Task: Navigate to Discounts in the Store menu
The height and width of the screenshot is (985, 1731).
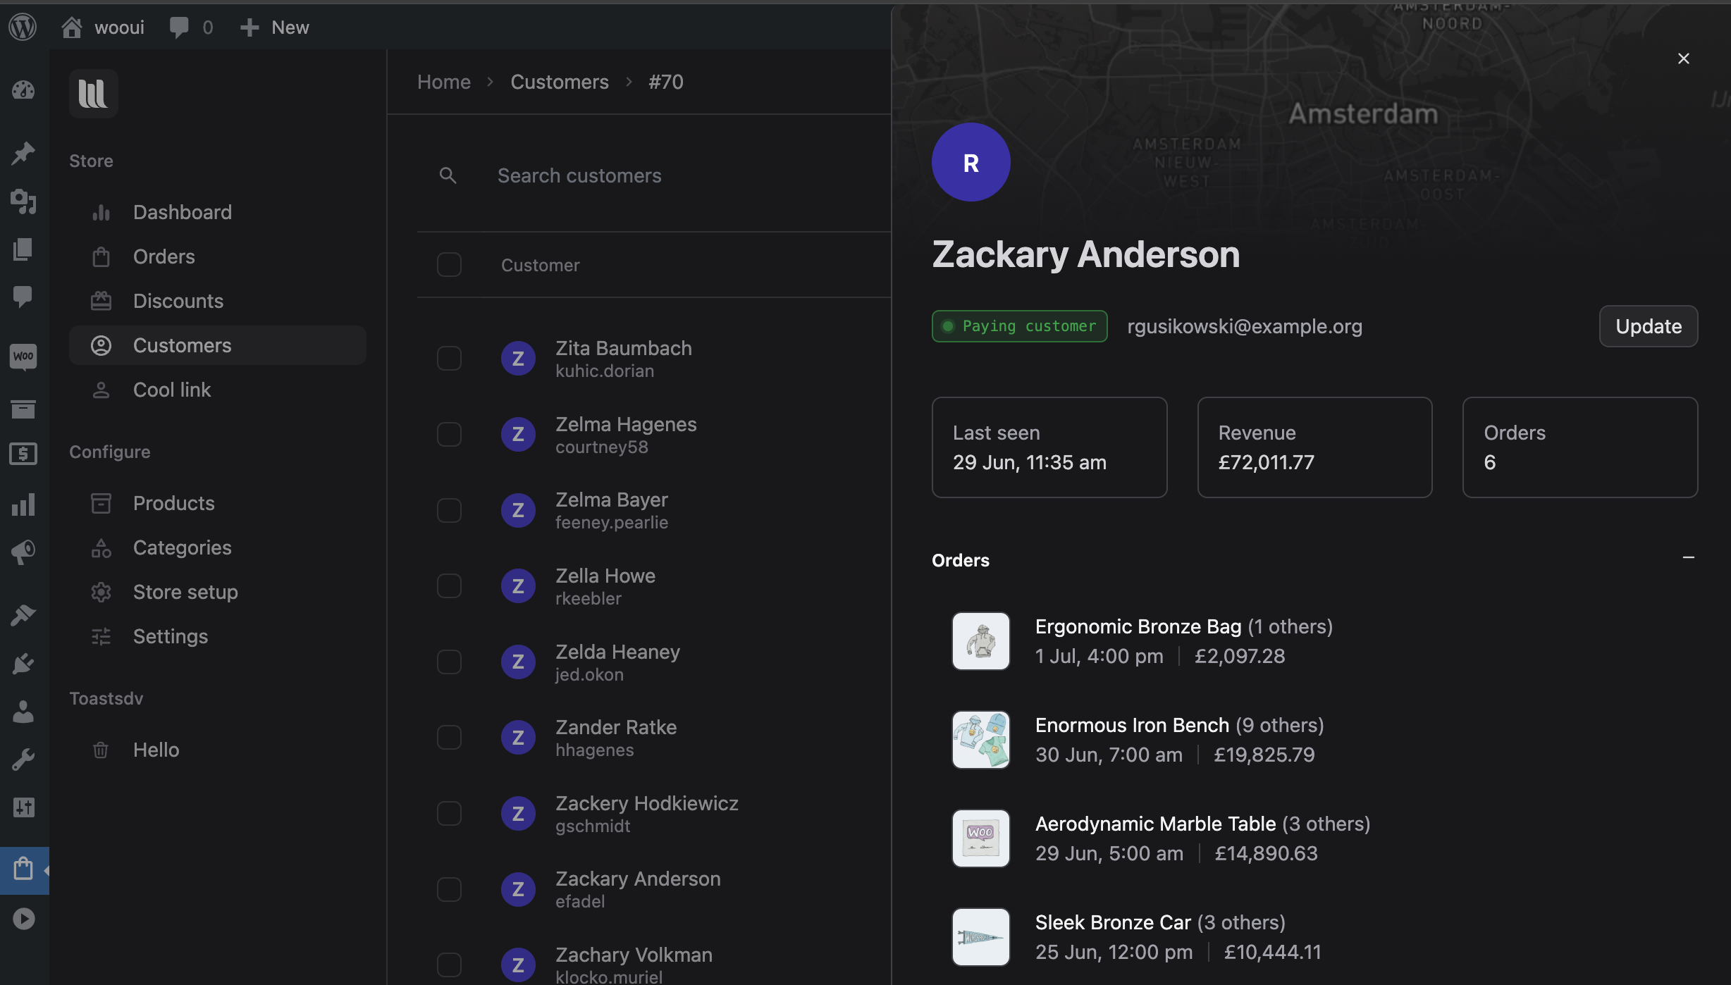Action: pyautogui.click(x=178, y=301)
